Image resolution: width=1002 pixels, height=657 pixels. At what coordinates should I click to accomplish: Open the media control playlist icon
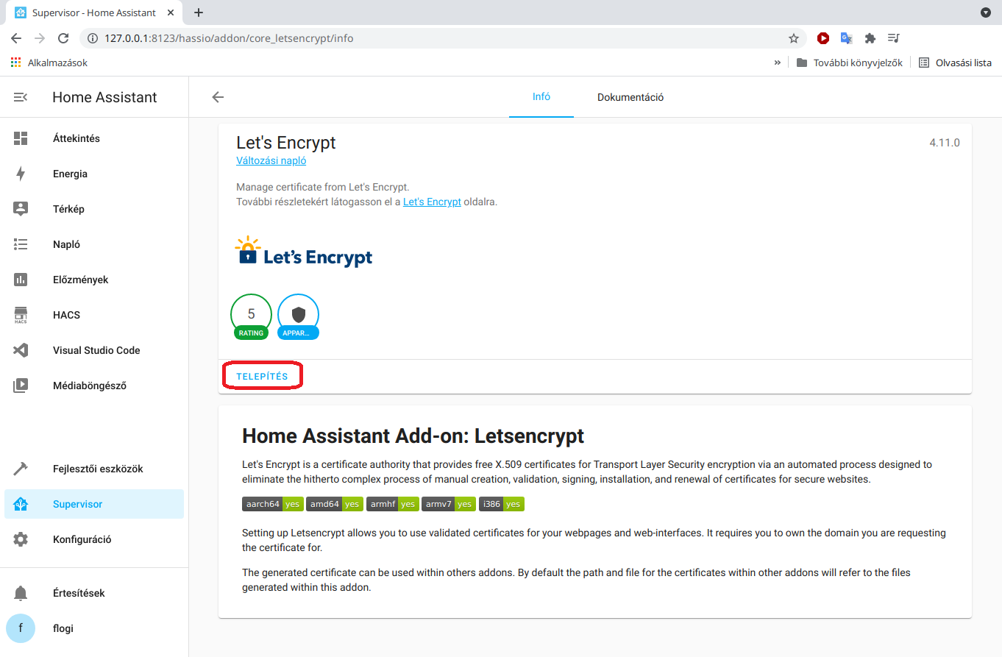point(893,38)
